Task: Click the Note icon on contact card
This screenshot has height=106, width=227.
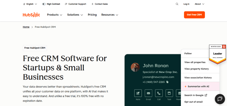Action: pyautogui.click(x=138, y=93)
